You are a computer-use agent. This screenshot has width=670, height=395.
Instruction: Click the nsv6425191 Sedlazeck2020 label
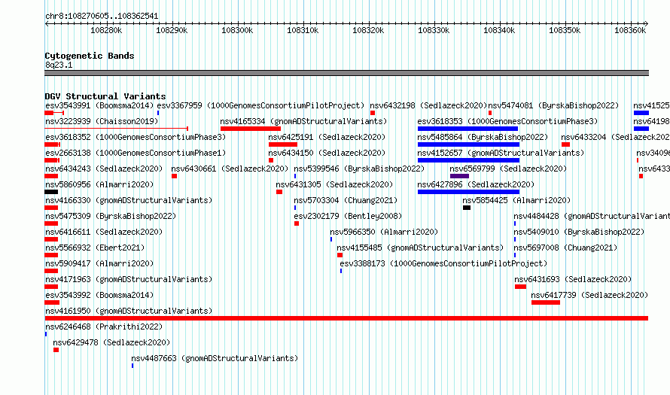[327, 137]
